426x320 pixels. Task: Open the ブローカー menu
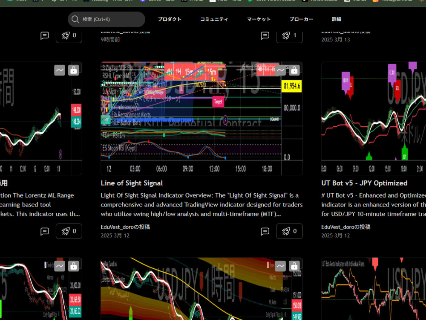tap(301, 19)
